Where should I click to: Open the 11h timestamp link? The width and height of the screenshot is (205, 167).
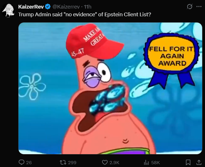click(88, 7)
